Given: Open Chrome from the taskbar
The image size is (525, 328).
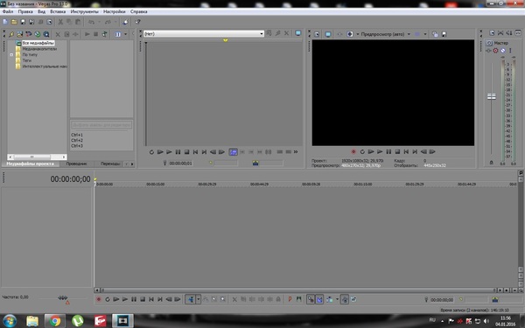Looking at the screenshot, I should (x=54, y=321).
